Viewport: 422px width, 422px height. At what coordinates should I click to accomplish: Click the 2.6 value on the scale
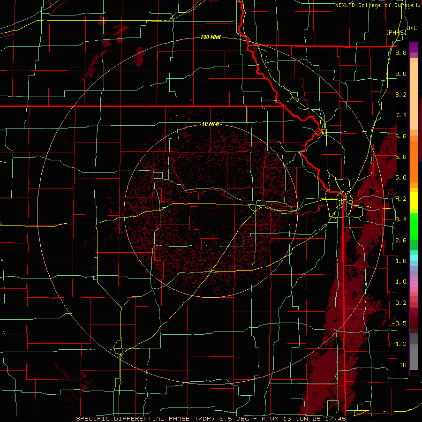[x=401, y=241]
